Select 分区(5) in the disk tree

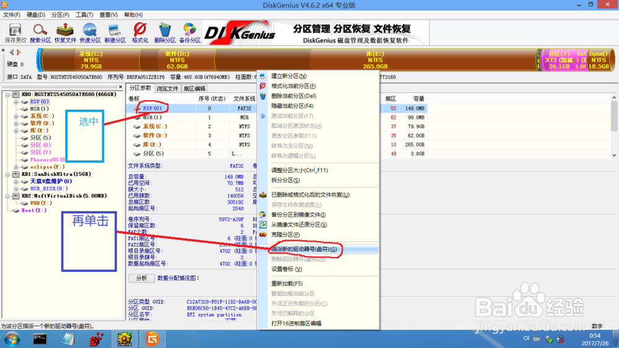pyautogui.click(x=40, y=137)
